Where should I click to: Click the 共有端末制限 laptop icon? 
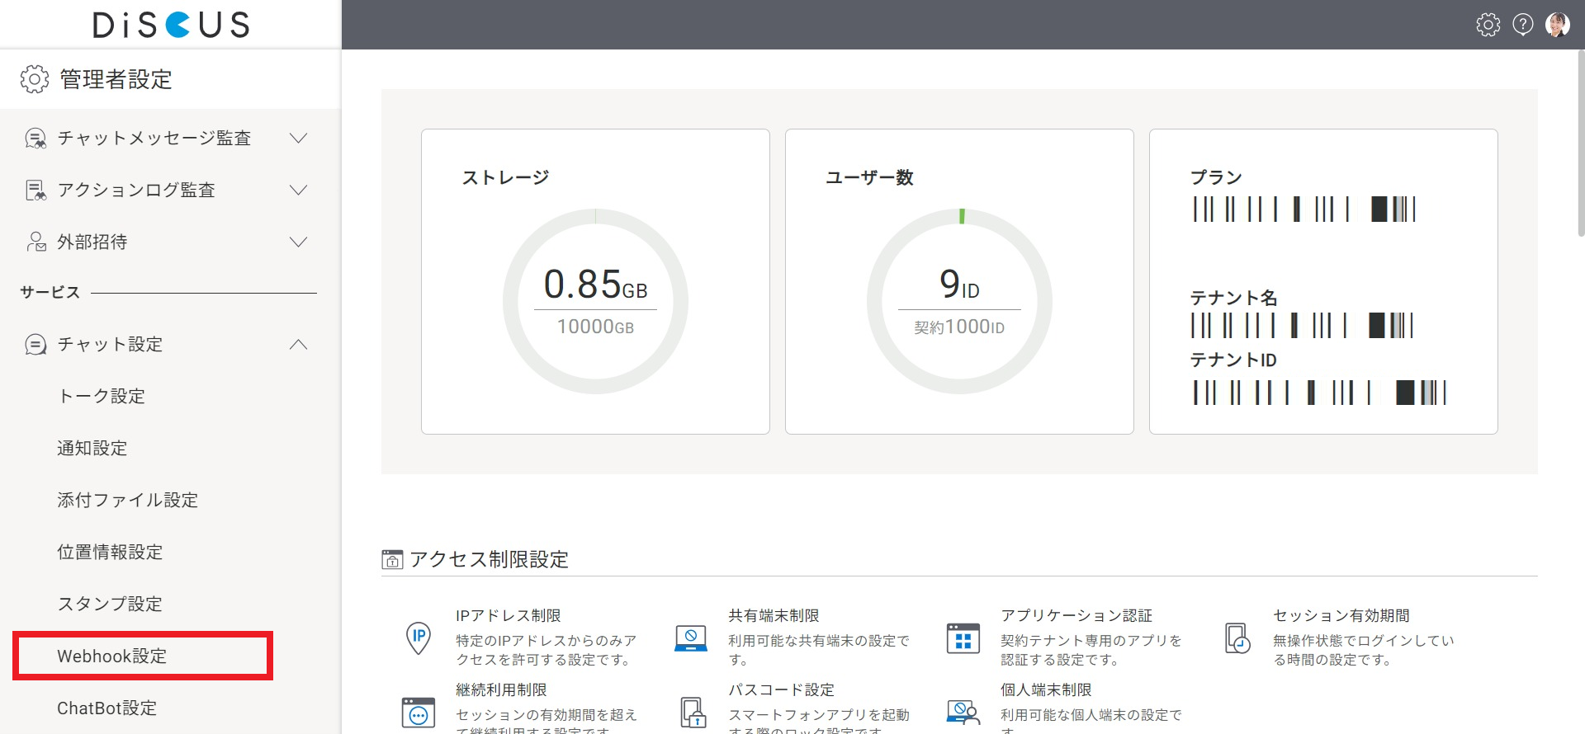[691, 638]
